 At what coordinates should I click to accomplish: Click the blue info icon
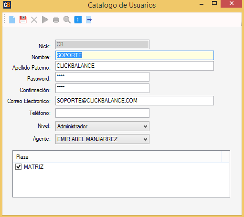pos(78,20)
